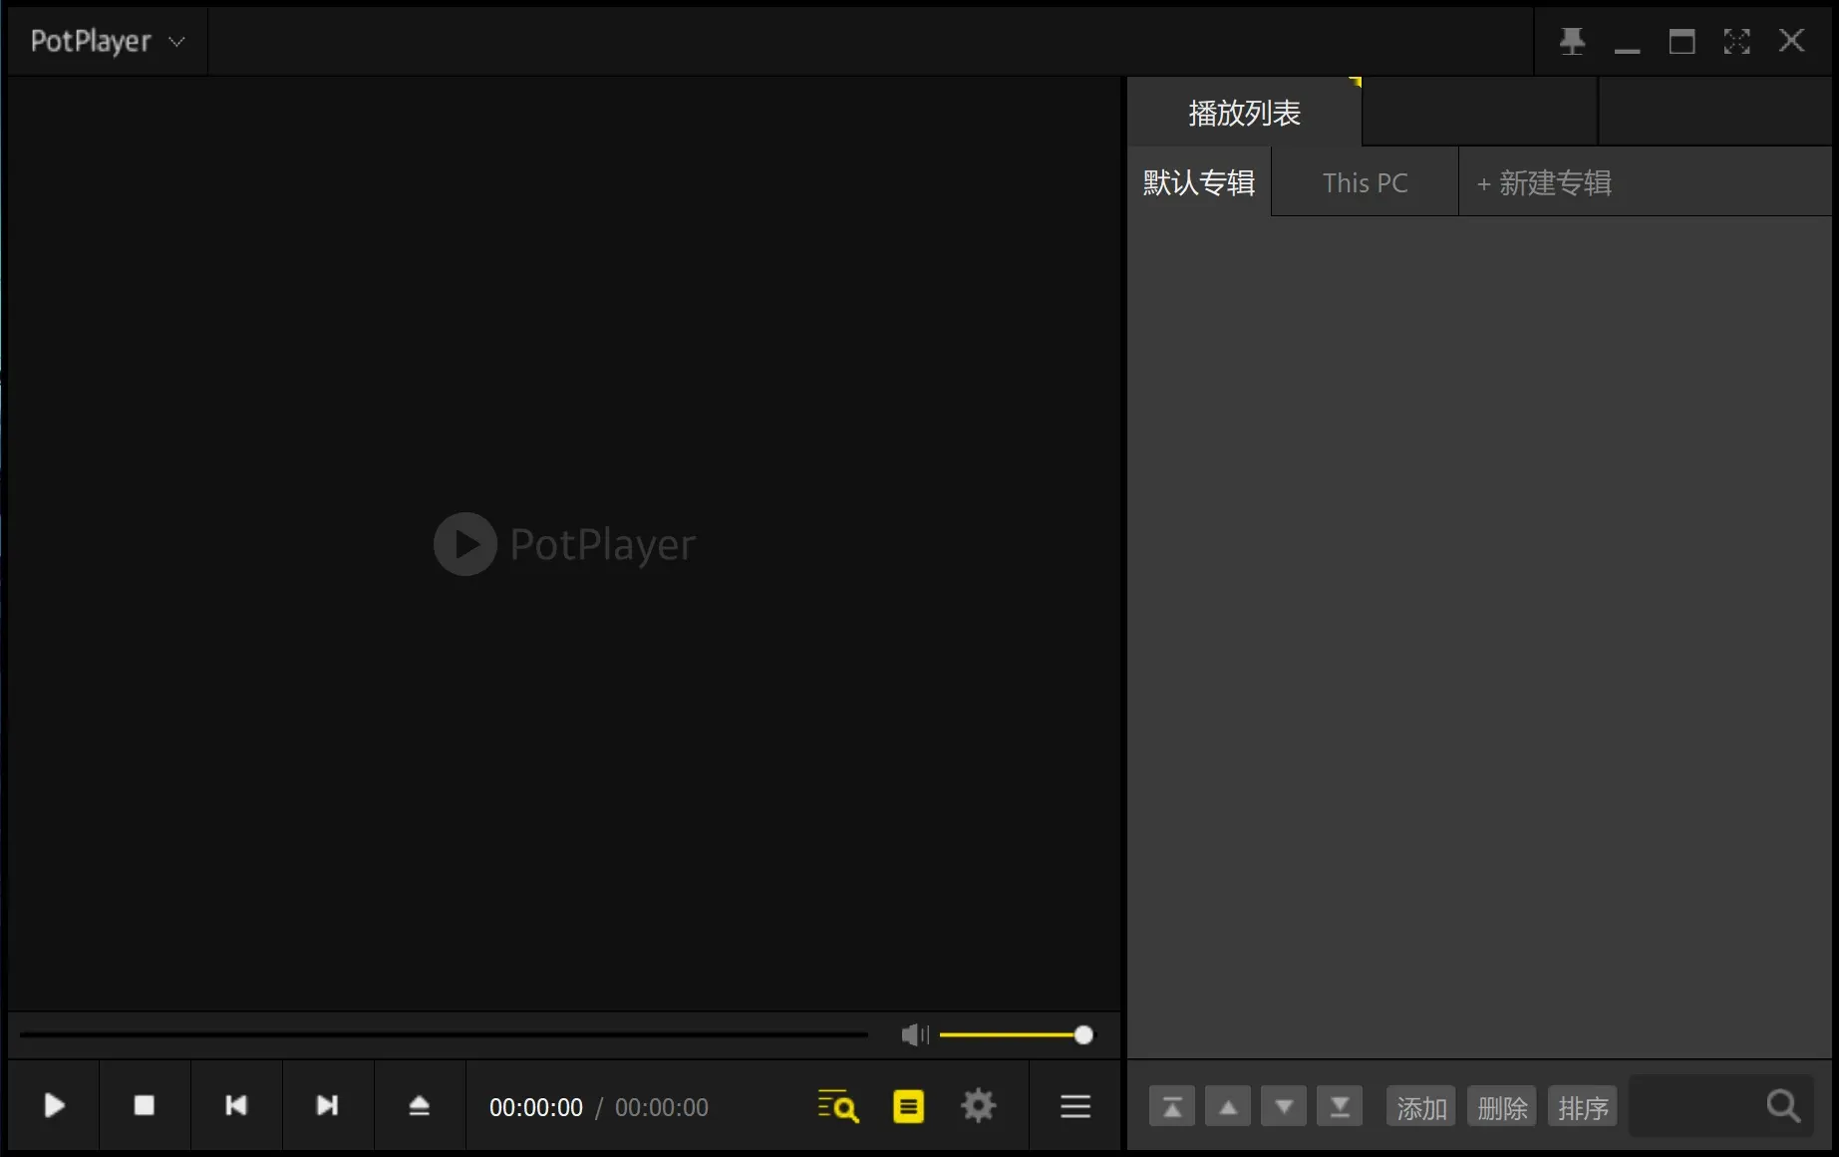Switch to the 默认专辑 album tab
Screen dimensions: 1839x1157
1199,182
